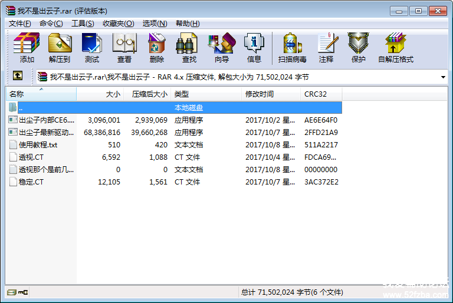Run archive test with 测试 icon
The width and height of the screenshot is (453, 303).
click(x=92, y=43)
